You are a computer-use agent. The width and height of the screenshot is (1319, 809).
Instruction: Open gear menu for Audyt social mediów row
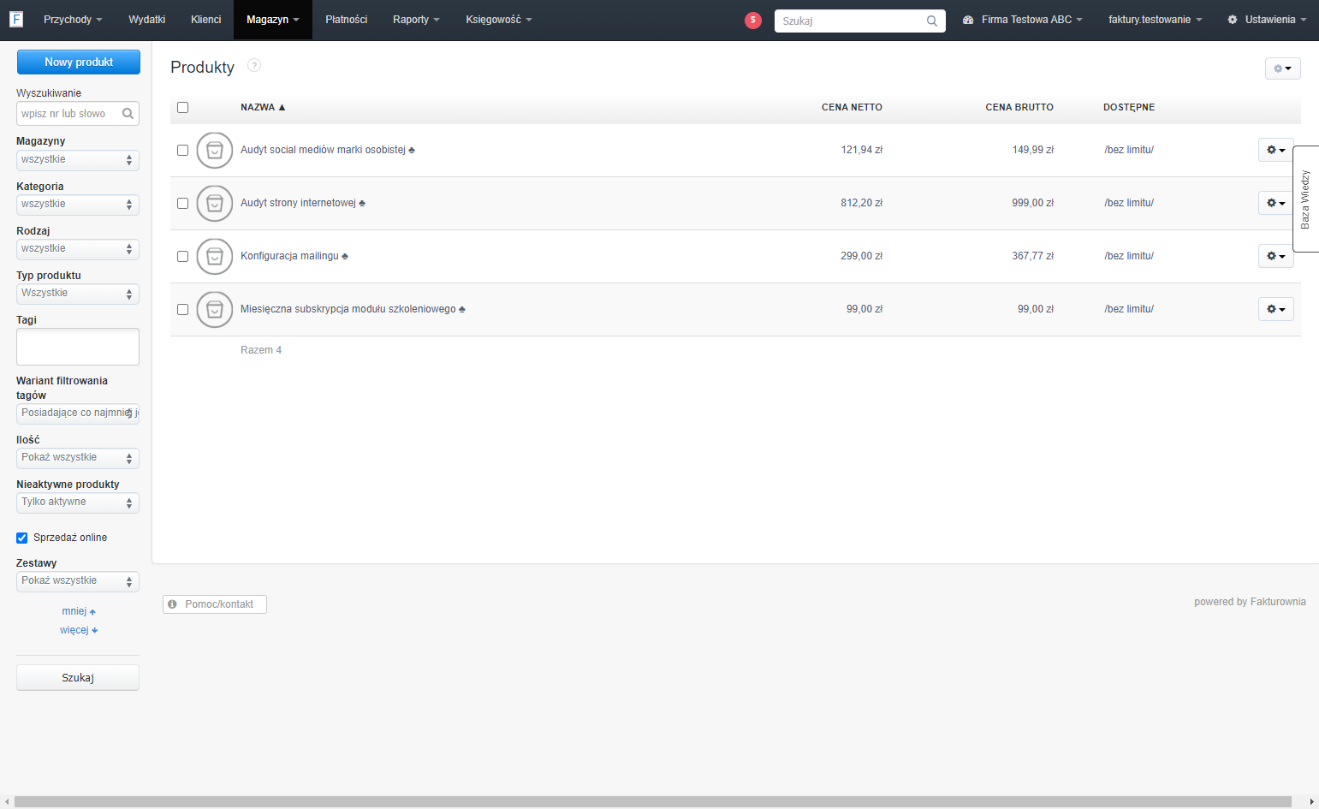click(1275, 150)
